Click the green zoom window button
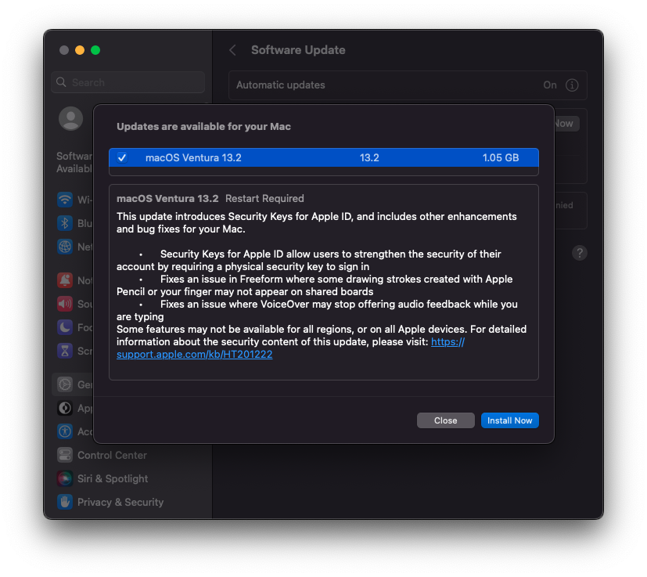The image size is (647, 577). tap(95, 50)
